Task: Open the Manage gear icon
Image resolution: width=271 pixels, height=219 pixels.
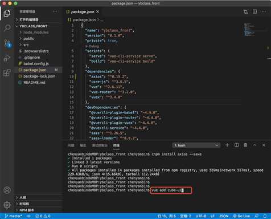Action: [7, 205]
